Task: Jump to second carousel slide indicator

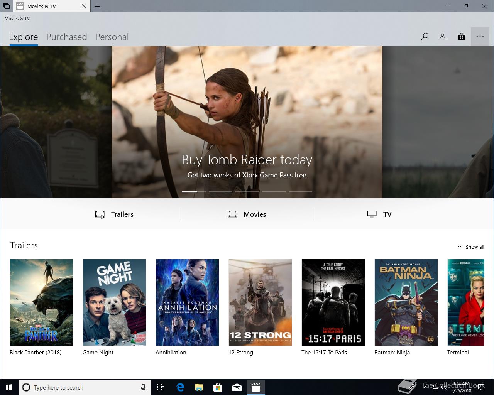Action: pyautogui.click(x=220, y=192)
